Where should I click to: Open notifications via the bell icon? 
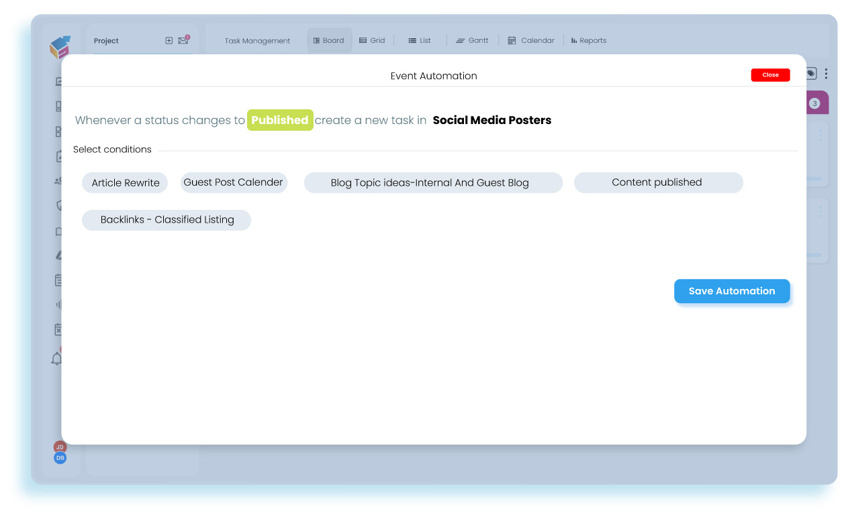[x=57, y=358]
